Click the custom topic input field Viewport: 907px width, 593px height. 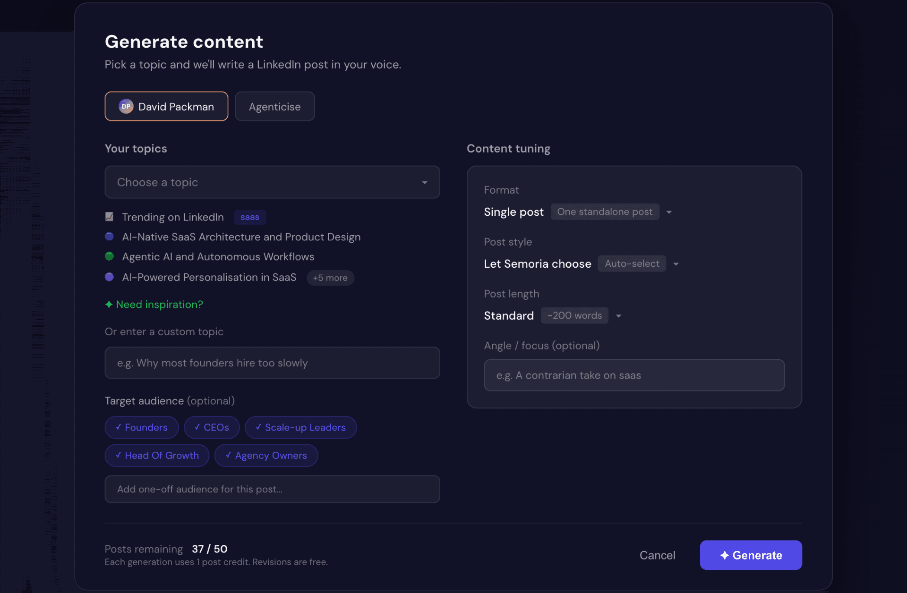(272, 363)
